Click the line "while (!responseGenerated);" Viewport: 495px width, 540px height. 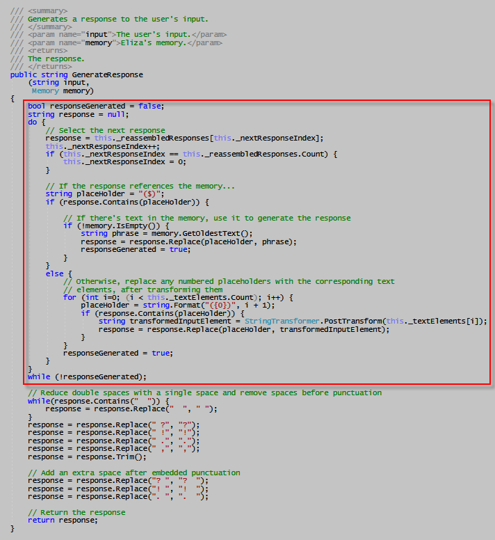tap(87, 376)
